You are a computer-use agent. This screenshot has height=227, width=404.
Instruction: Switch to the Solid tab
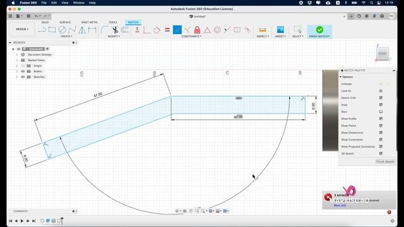[x=45, y=23]
